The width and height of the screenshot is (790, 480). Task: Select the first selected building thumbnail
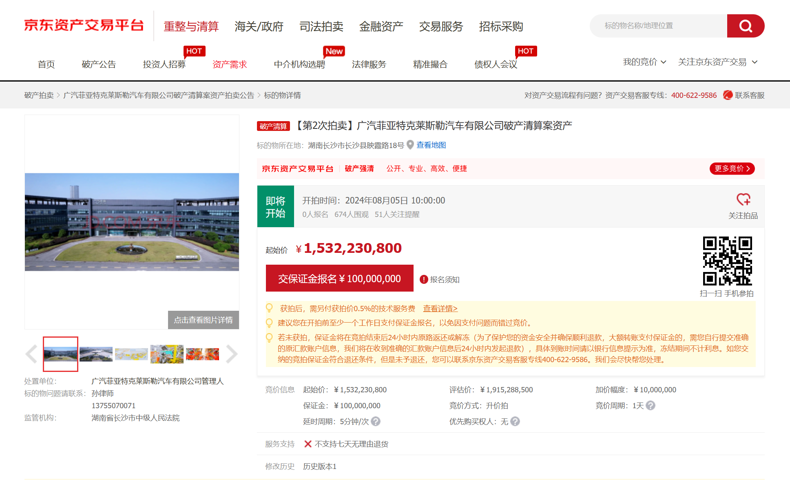60,354
